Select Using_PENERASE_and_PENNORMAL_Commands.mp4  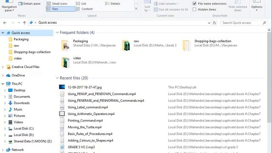click(106, 101)
